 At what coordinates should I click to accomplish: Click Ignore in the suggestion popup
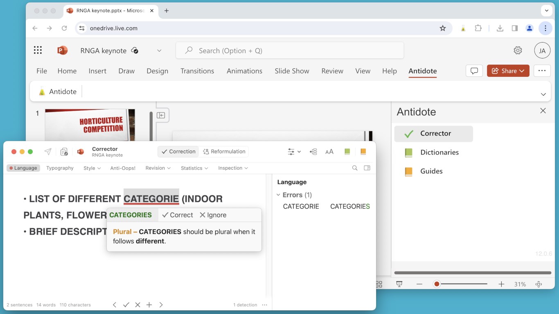coord(213,215)
